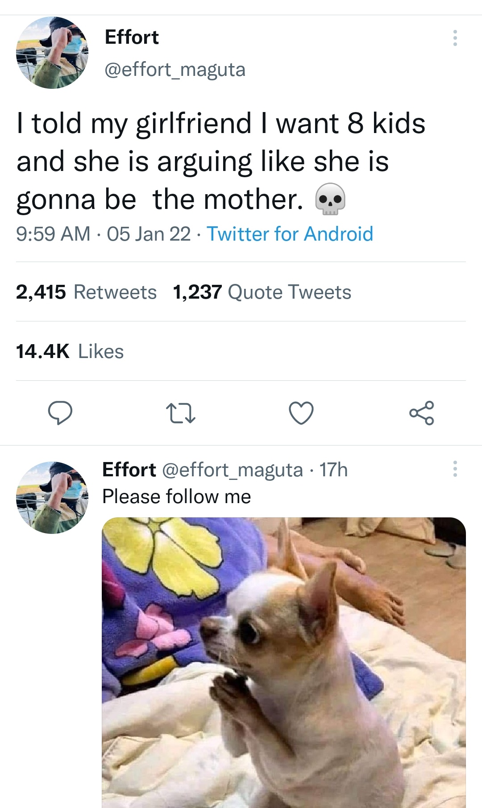View the 2,415 Retweets list
Screen dimensions: 482x808
86,292
